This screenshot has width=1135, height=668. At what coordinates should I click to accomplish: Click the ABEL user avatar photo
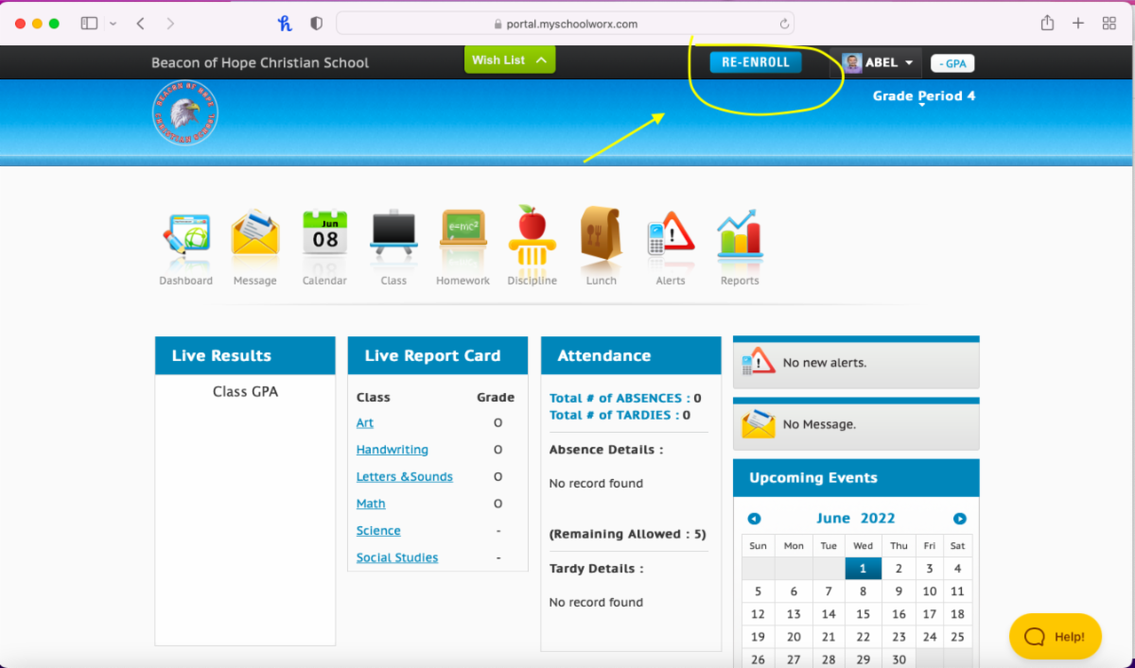[852, 63]
